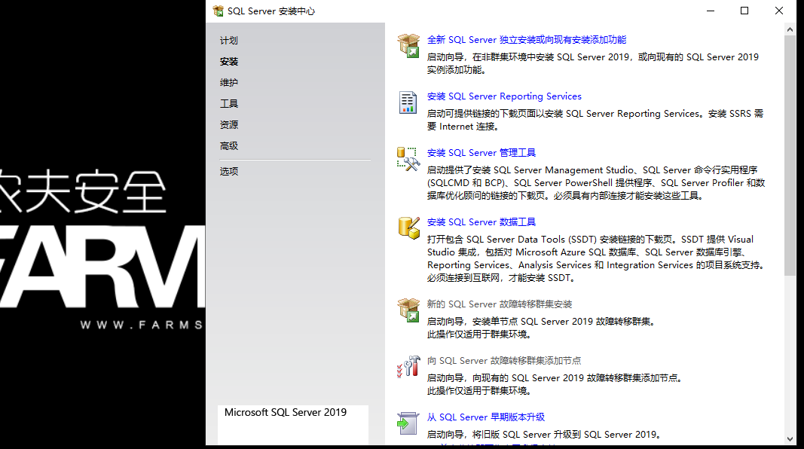Click the installation package icon beside 全新 SQL Server 独立安装
Image resolution: width=804 pixels, height=449 pixels.
[x=408, y=47]
